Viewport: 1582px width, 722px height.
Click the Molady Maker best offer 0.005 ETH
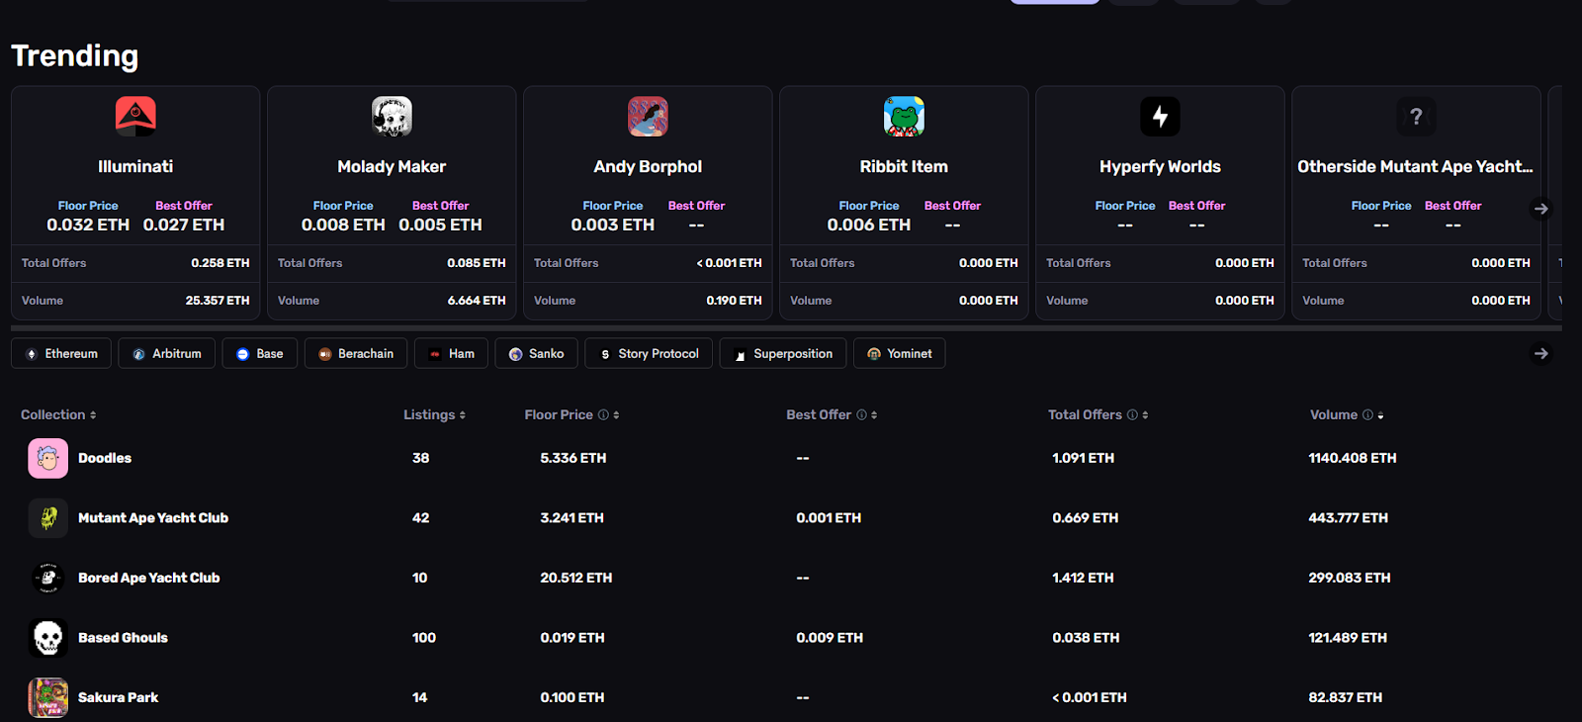(x=440, y=225)
